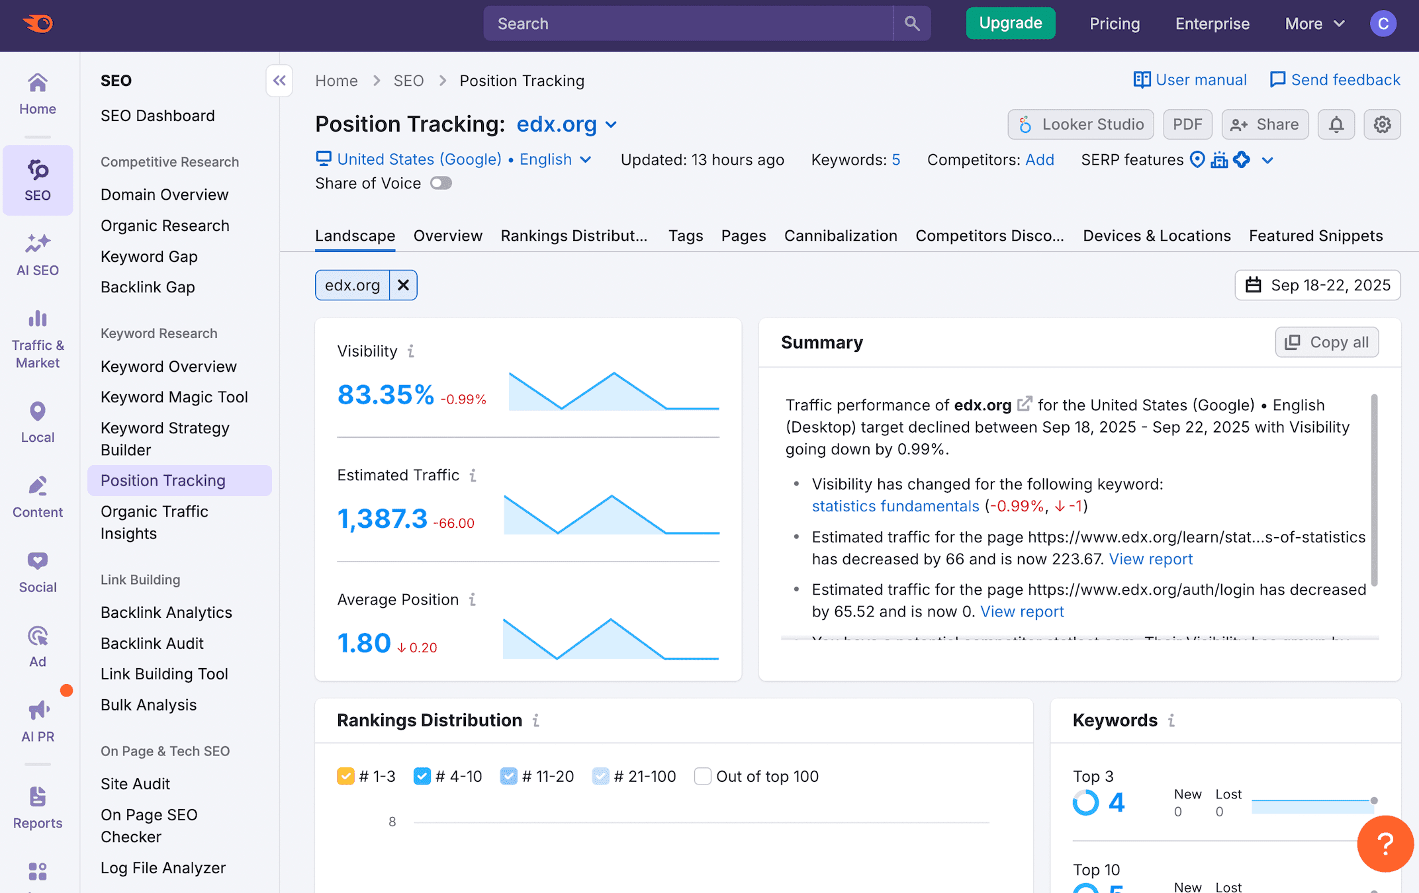This screenshot has width=1419, height=893.
Task: Remove edx.org filter chip
Action: (x=403, y=285)
